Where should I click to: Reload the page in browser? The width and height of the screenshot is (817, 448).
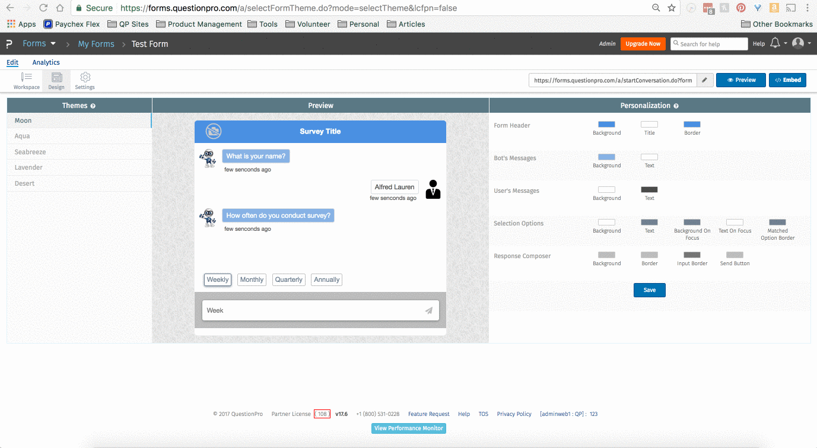[43, 8]
